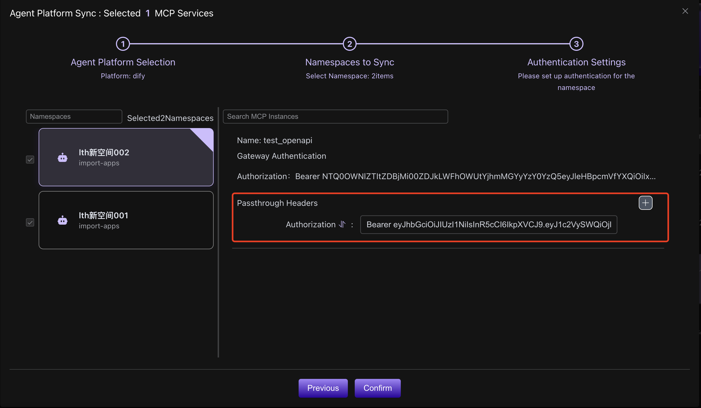The width and height of the screenshot is (701, 408).
Task: Click the Previous button
Action: tap(323, 388)
